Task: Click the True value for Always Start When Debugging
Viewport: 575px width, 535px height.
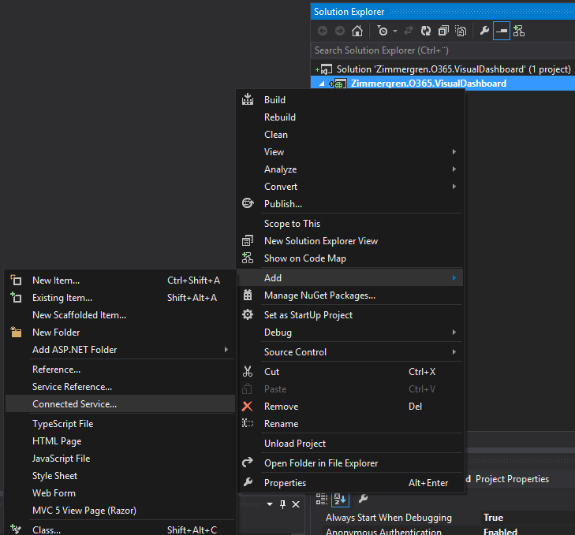Action: tap(493, 518)
